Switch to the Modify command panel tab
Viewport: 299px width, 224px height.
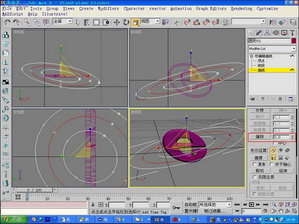coord(259,33)
